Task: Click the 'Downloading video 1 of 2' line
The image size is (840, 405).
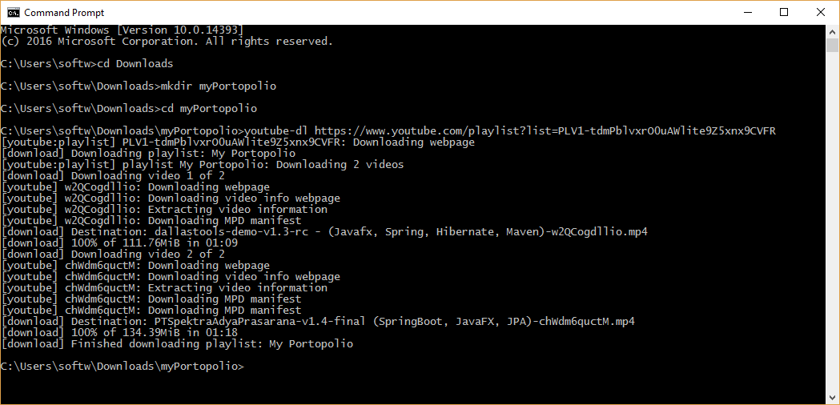Action: (112, 176)
